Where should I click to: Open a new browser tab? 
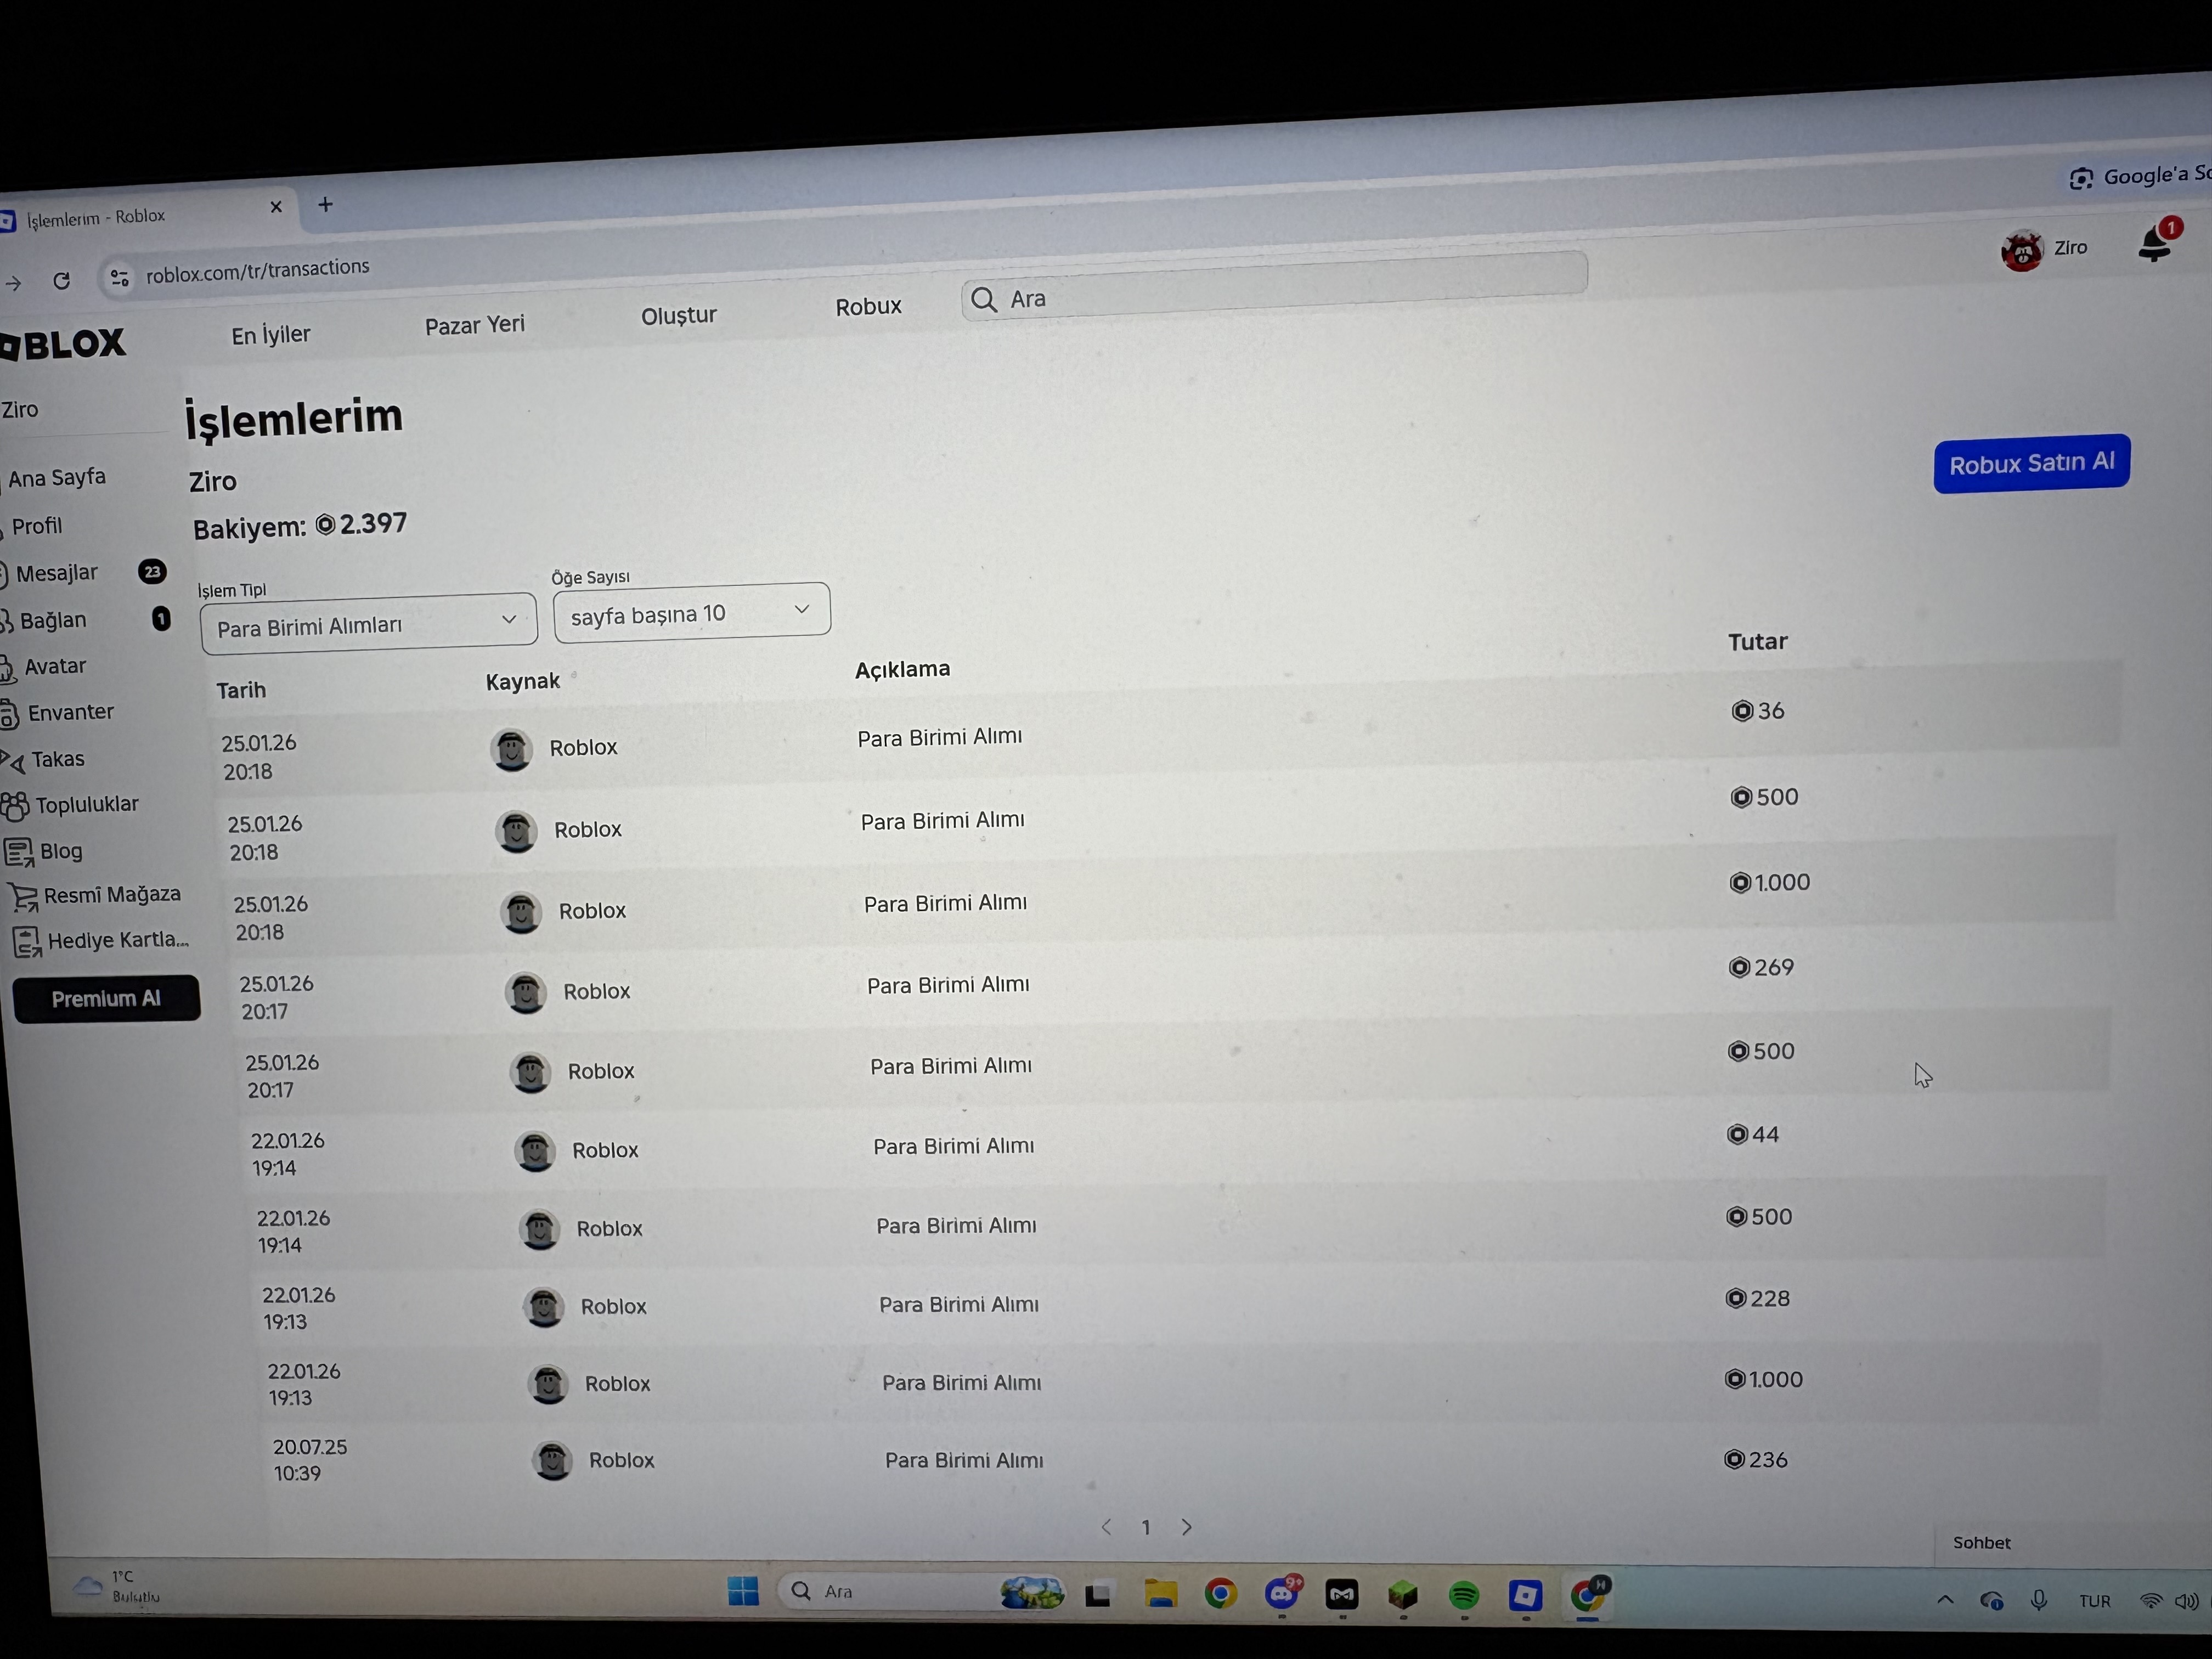[x=325, y=205]
